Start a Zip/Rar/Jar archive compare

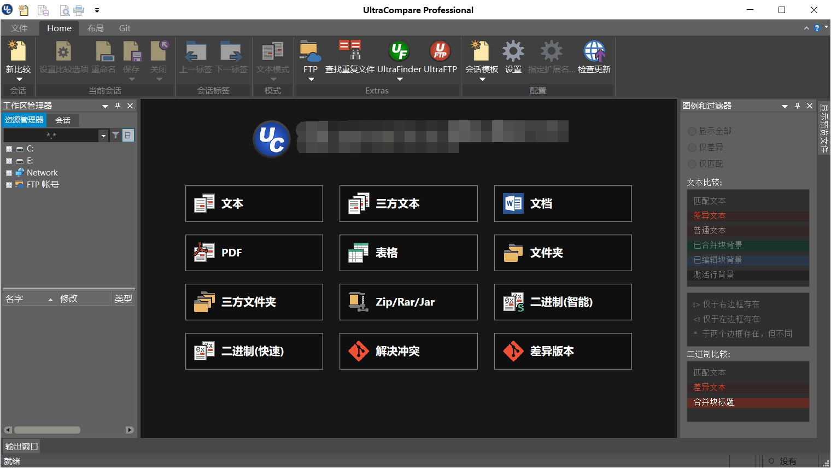coord(408,302)
